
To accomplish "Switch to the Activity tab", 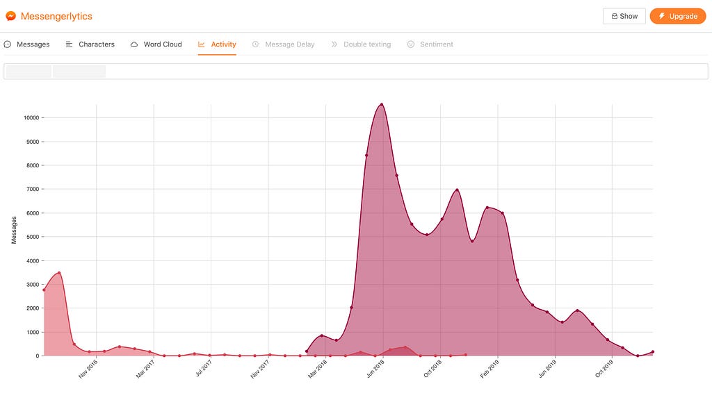I will (x=217, y=44).
